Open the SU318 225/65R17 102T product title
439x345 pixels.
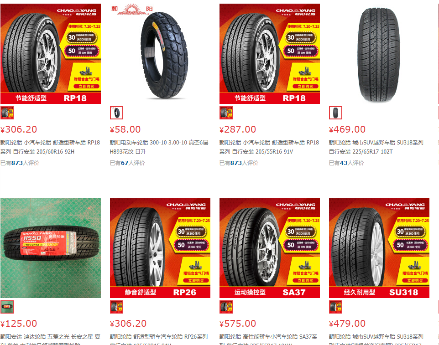tap(376, 147)
